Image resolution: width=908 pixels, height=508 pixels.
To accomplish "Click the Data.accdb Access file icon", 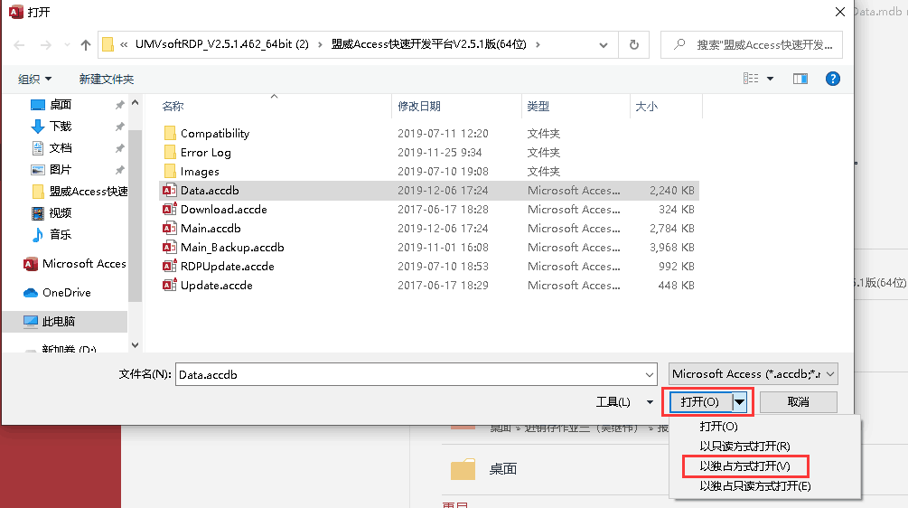I will click(x=169, y=191).
